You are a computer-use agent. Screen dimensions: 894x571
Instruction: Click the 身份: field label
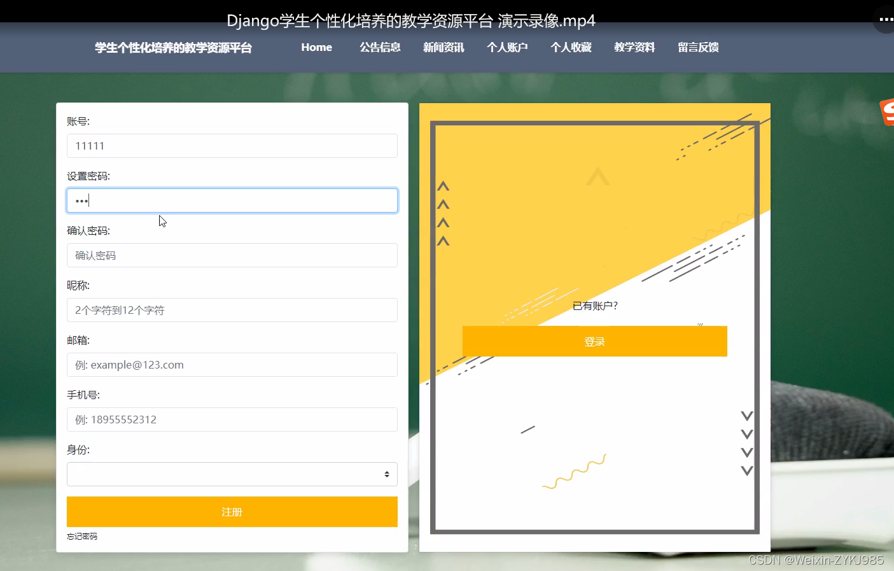(x=78, y=450)
